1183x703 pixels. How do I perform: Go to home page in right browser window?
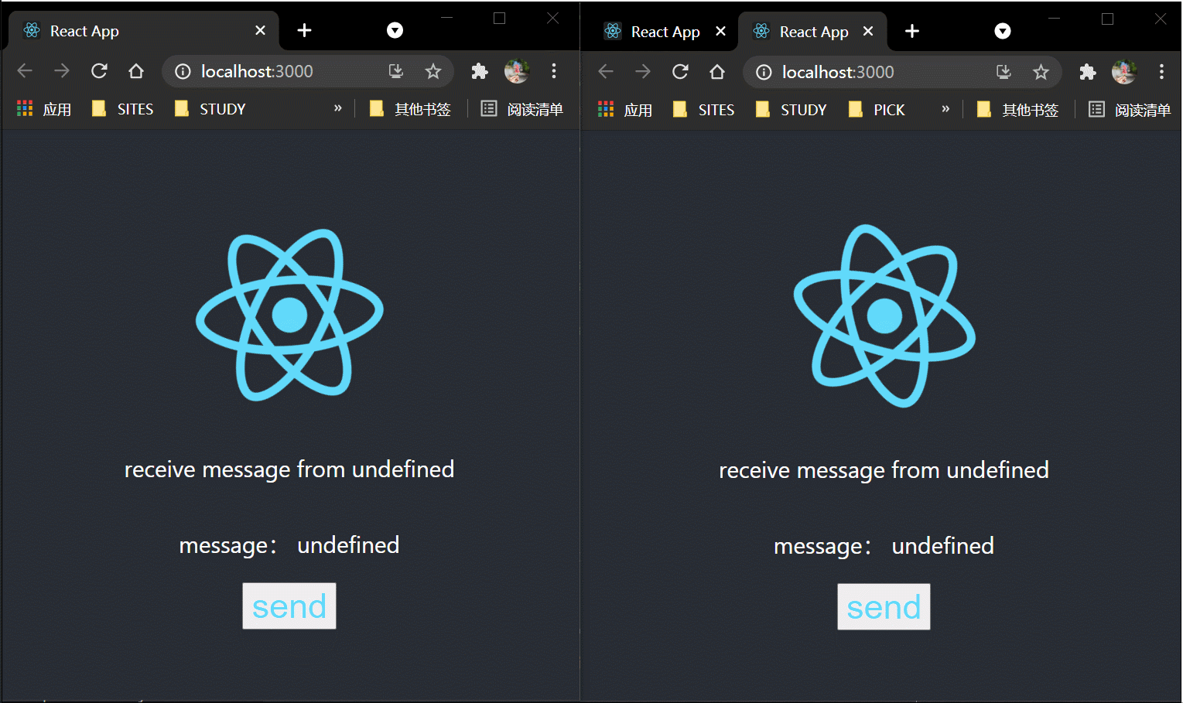coord(717,72)
